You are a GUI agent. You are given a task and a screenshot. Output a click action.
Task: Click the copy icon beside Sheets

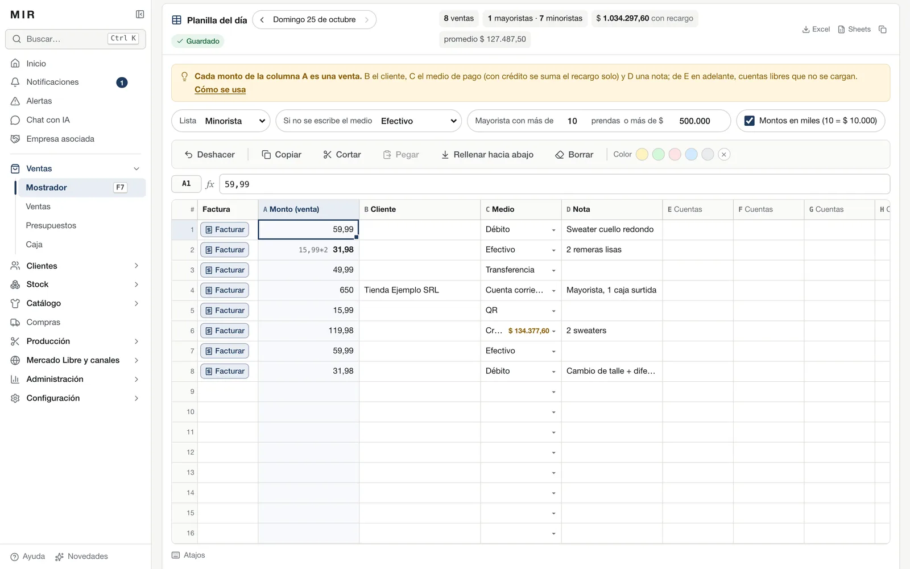[883, 29]
